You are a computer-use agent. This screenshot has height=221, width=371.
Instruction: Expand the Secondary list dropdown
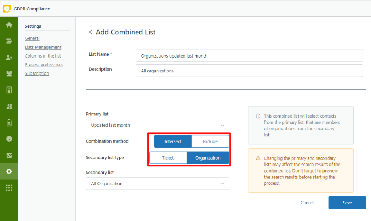click(x=157, y=183)
